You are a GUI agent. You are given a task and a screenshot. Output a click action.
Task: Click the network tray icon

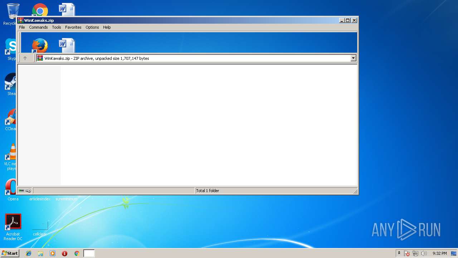(415, 253)
